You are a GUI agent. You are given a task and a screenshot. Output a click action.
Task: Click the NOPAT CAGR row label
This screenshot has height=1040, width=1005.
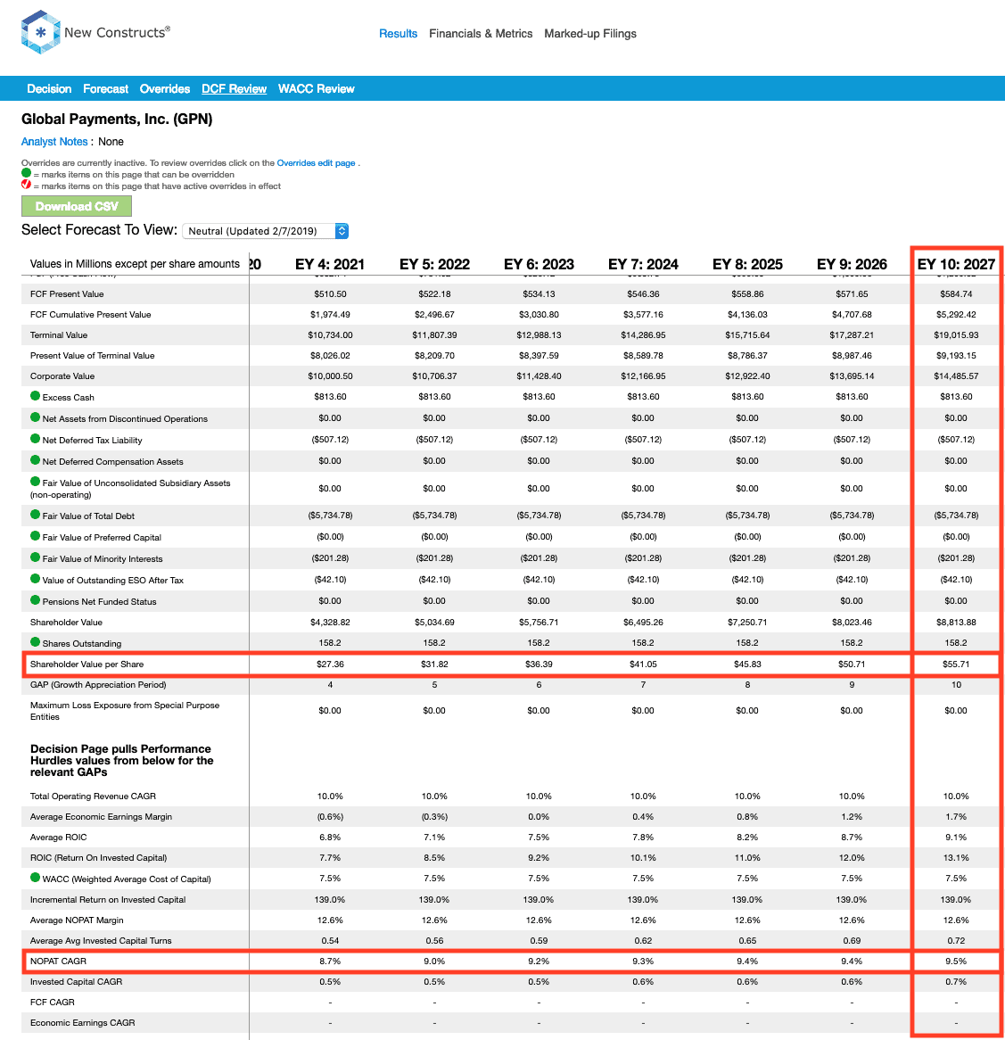(58, 962)
